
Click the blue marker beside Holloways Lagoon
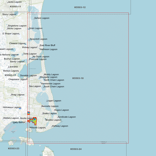pos(20,109)
